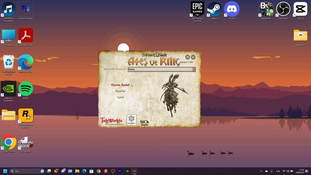The height and width of the screenshot is (175, 311).
Task: Open File Explorer from the taskbar
Action: coord(77,171)
